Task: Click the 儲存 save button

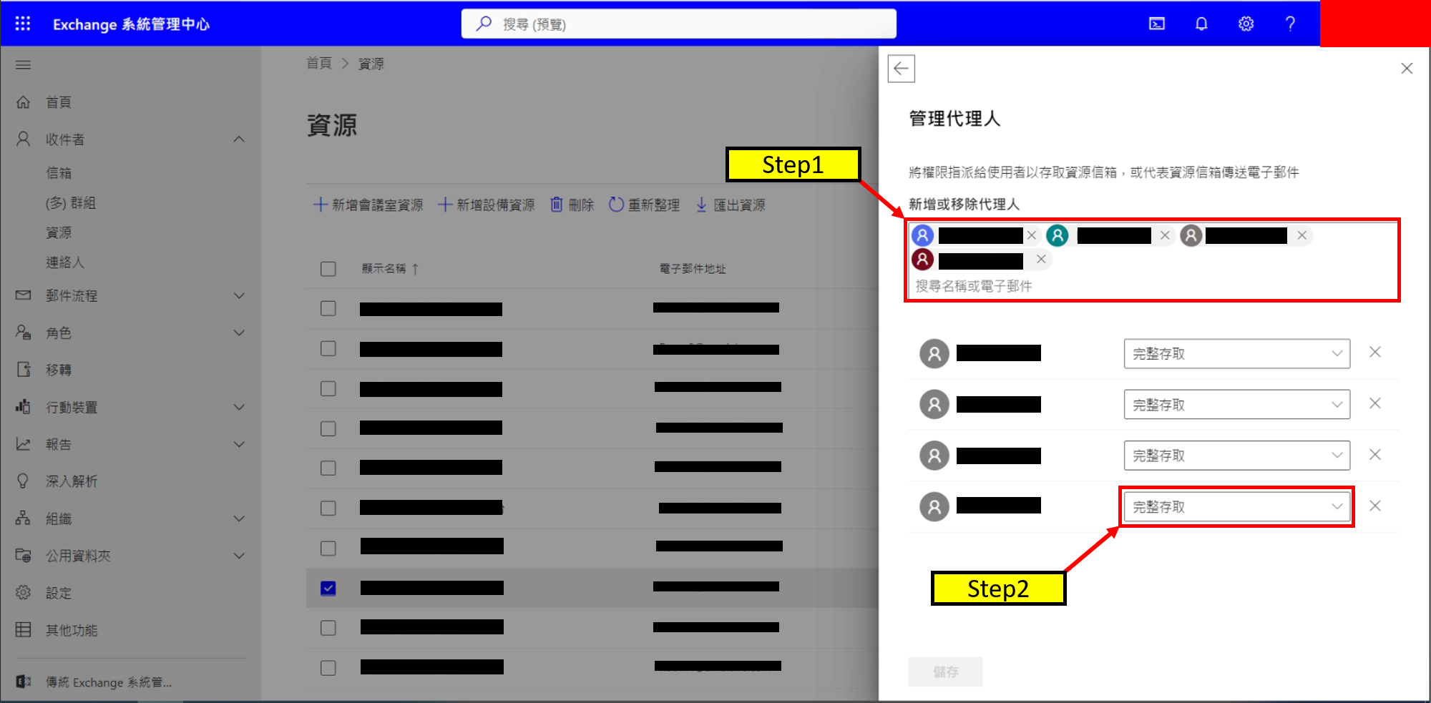Action: (x=945, y=672)
